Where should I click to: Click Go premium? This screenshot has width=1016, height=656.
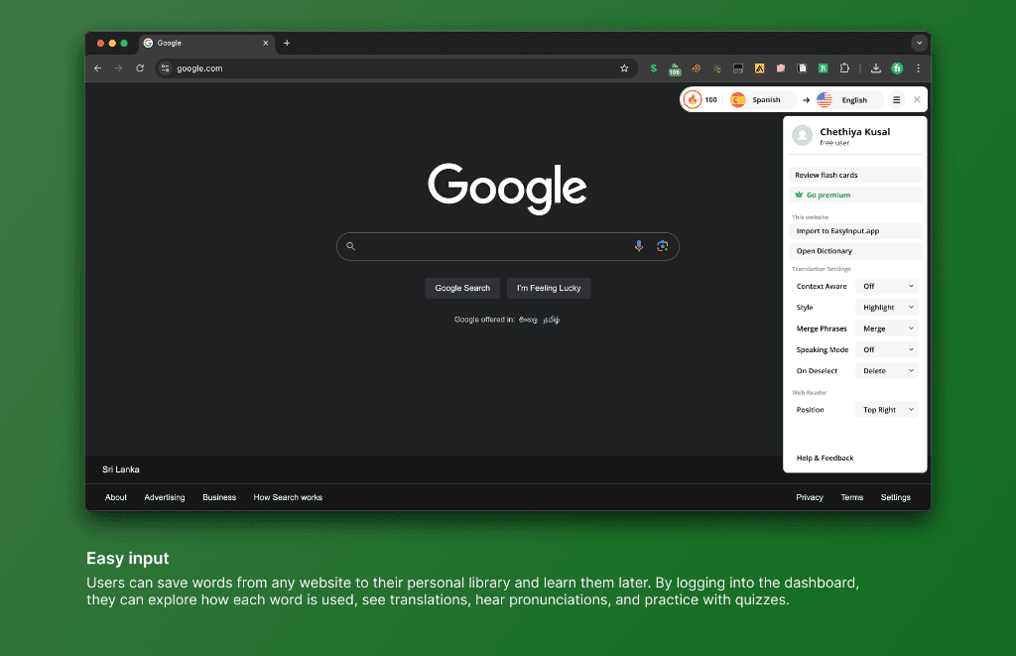[x=855, y=195]
